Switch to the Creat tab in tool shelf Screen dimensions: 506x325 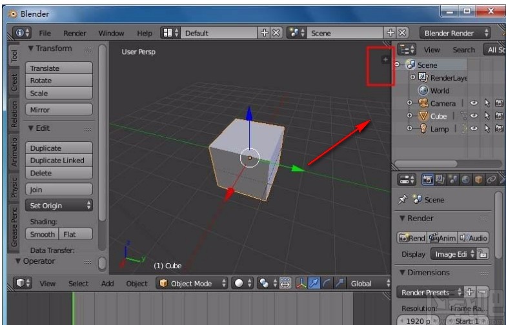click(14, 82)
